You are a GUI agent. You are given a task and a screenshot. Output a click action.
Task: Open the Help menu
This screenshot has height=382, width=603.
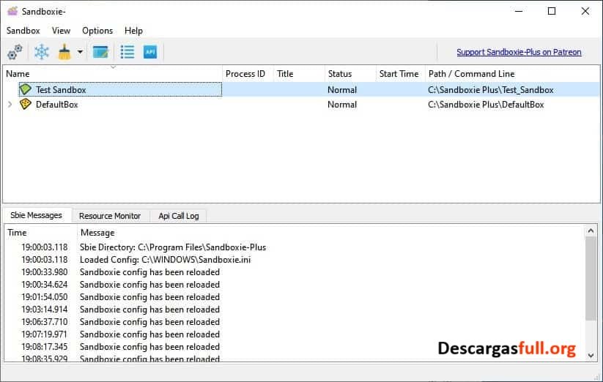pos(133,30)
